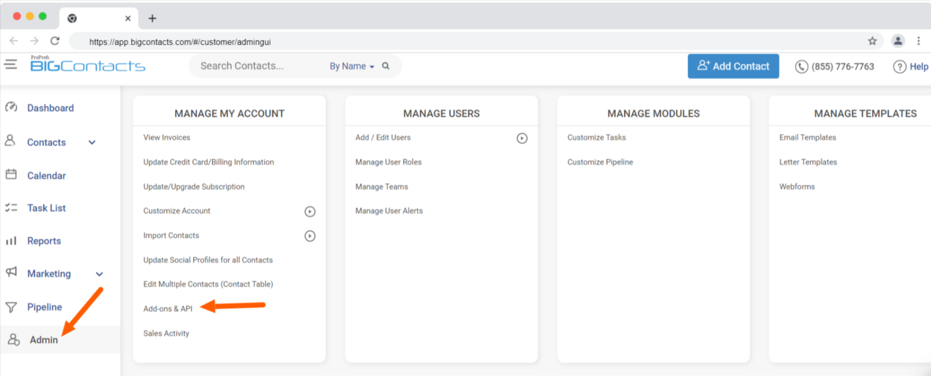Open Manage User Alerts

[389, 211]
